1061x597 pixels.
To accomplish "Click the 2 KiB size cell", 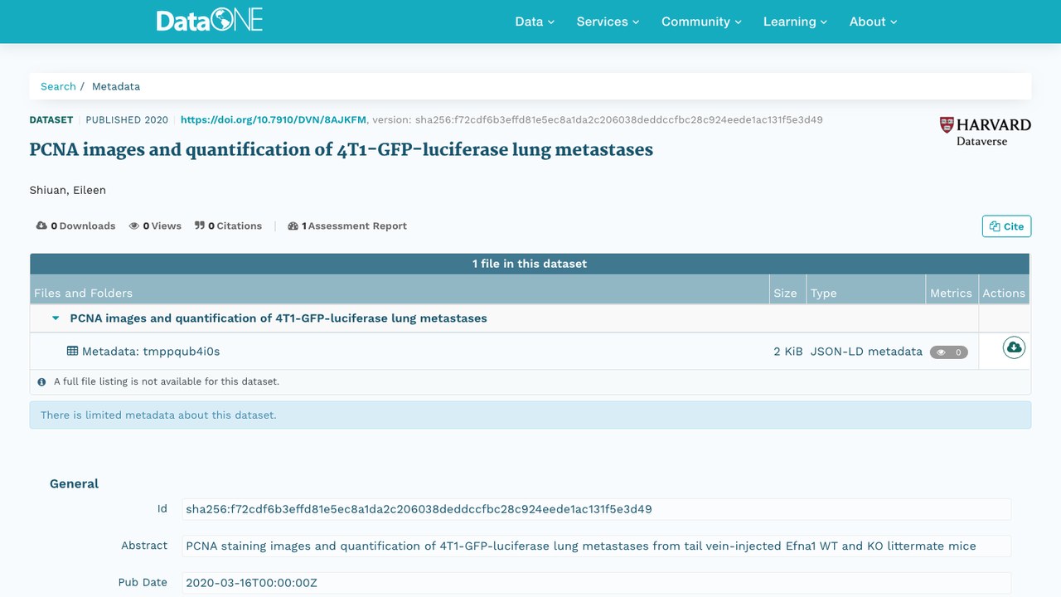I will (788, 352).
